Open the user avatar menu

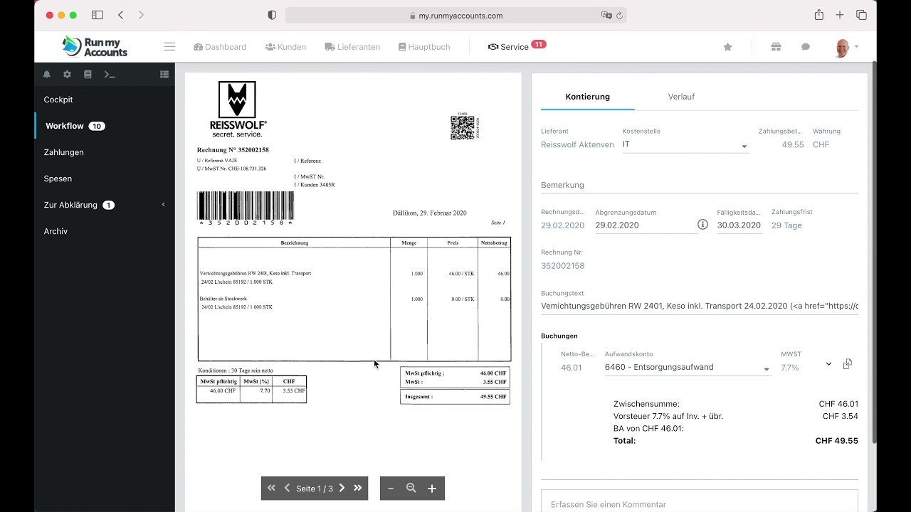(846, 47)
